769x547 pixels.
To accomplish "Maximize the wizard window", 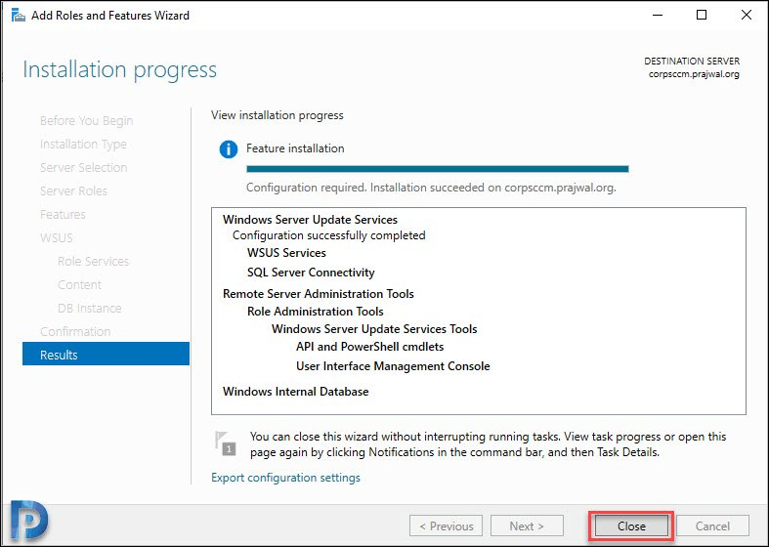I will [x=702, y=16].
